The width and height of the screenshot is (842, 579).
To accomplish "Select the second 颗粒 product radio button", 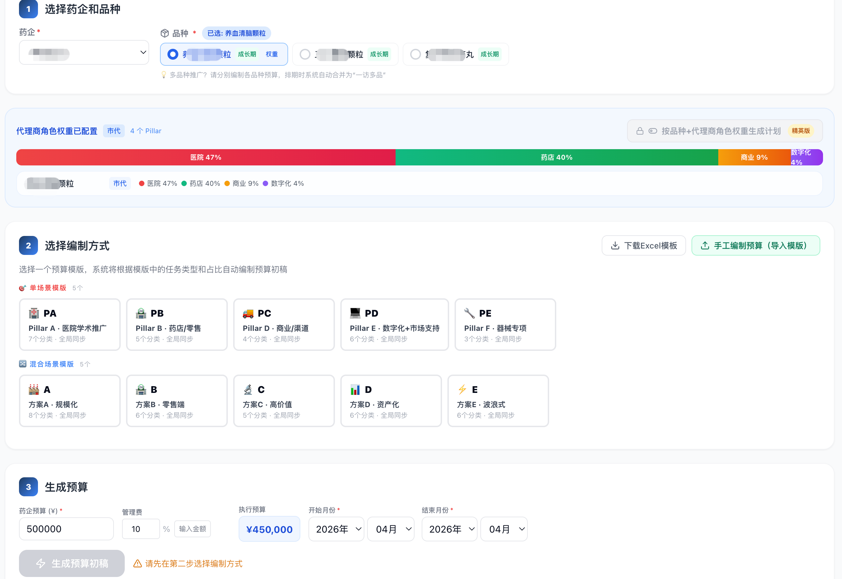I will 305,54.
